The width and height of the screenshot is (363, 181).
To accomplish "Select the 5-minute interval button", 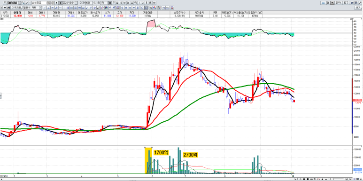I will click(x=147, y=3).
